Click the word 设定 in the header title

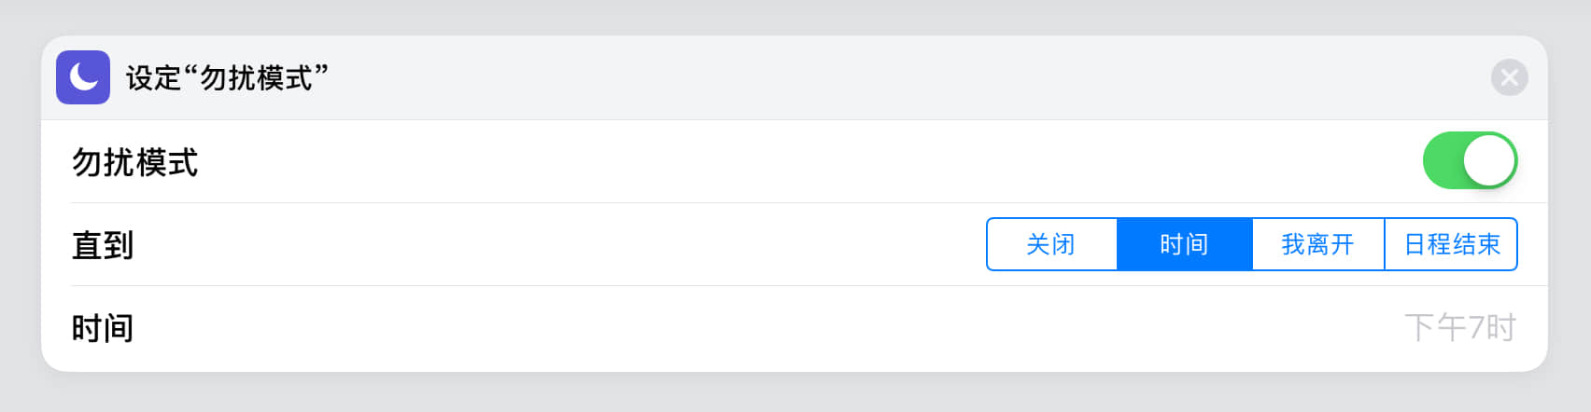point(153,78)
